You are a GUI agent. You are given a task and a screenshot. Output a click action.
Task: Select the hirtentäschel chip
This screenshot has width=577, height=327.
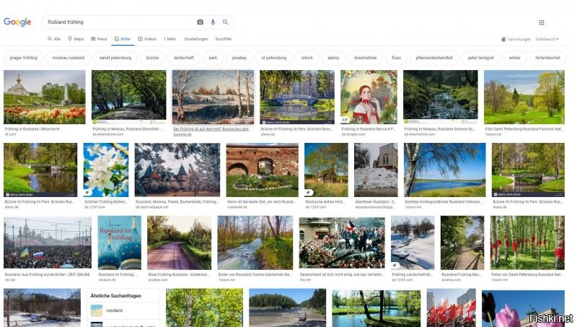547,58
